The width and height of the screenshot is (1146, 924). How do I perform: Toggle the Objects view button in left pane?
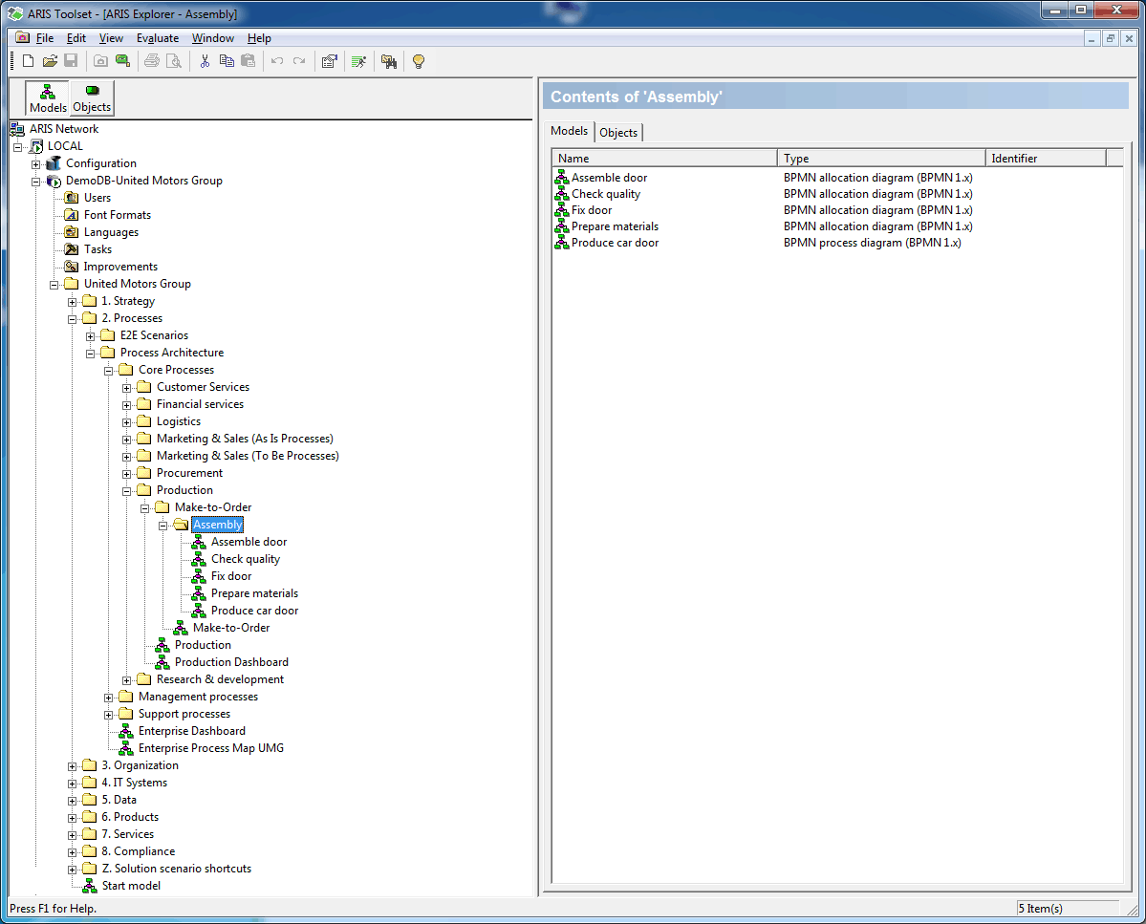(x=92, y=98)
